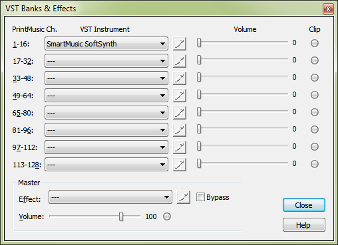Open the 97-112 VST instrument dropdown
Viewport: 338px width, 245px height.
click(x=106, y=147)
